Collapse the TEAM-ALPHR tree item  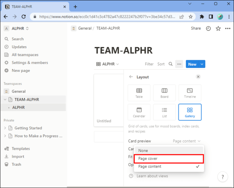tap(5, 100)
